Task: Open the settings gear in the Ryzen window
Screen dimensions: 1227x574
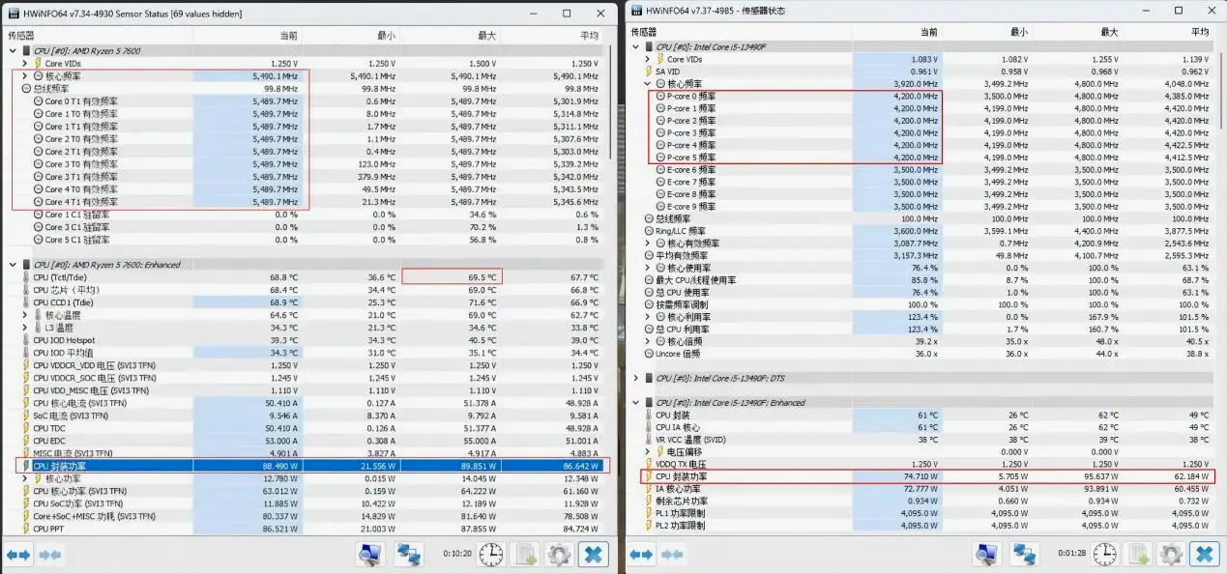Action: pos(559,554)
